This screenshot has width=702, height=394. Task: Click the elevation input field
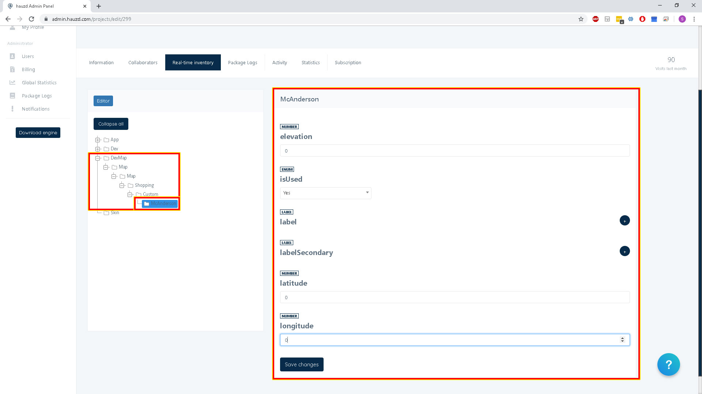454,151
